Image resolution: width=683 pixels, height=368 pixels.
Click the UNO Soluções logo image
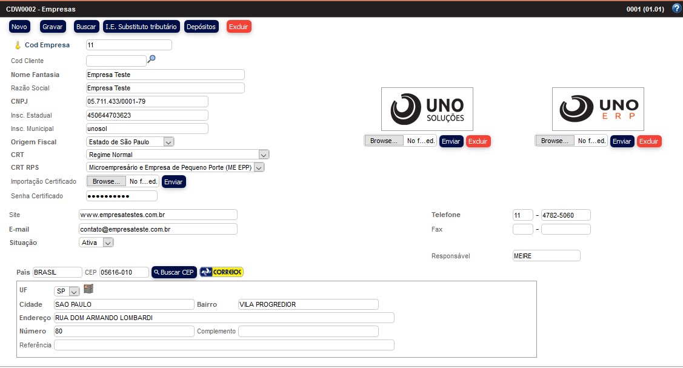click(427, 109)
